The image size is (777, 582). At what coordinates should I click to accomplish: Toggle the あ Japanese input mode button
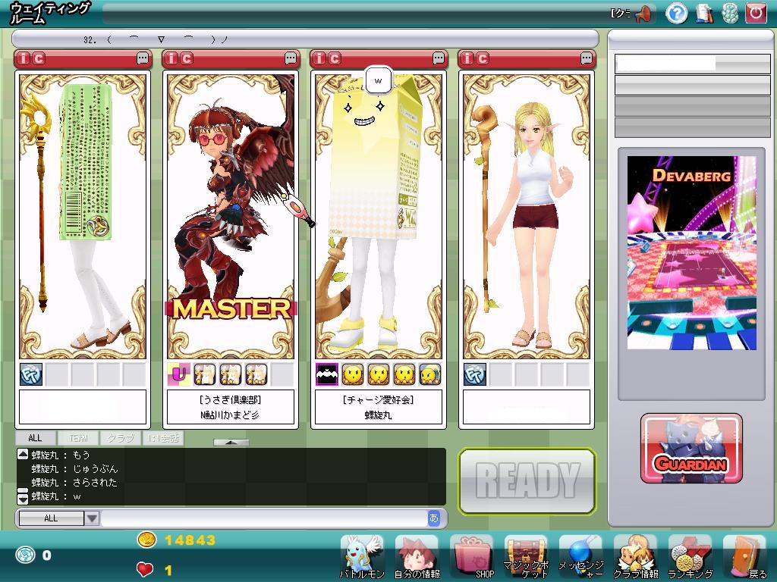pyautogui.click(x=434, y=518)
